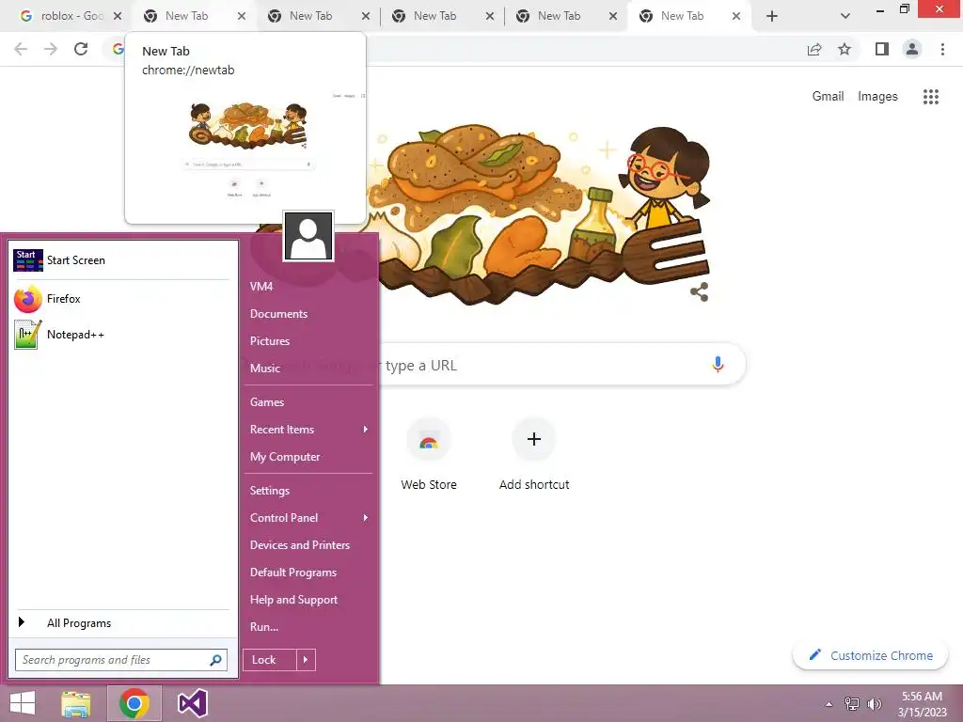Image resolution: width=963 pixels, height=722 pixels.
Task: Open a new tab with plus button
Action: 772,16
